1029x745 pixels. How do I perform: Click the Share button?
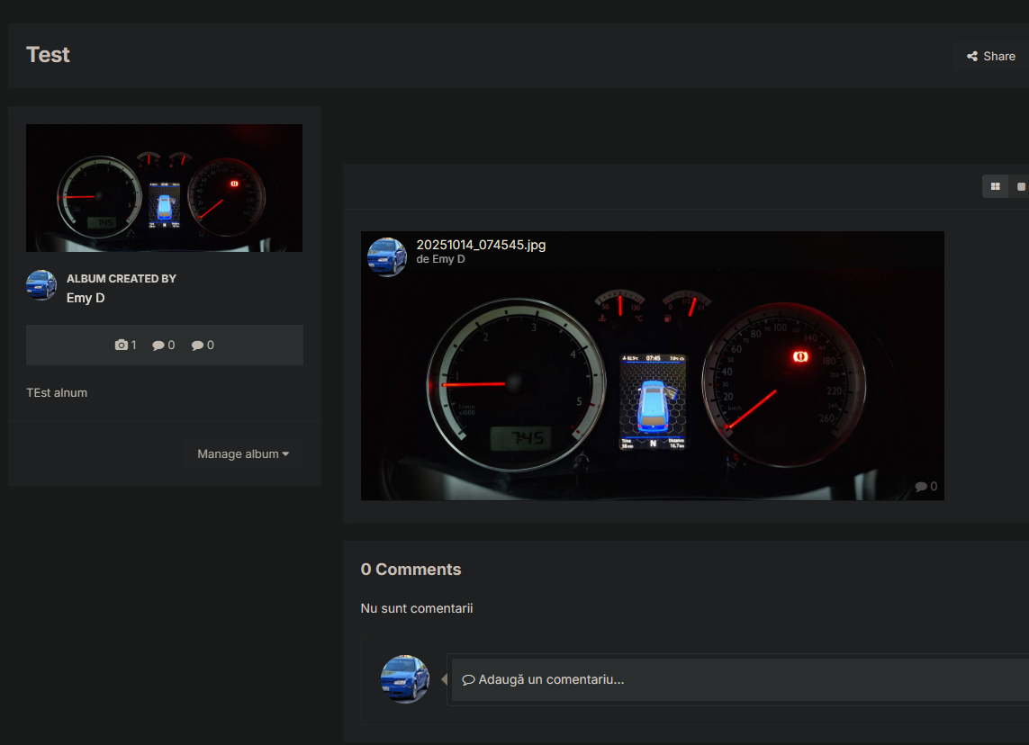pos(990,56)
